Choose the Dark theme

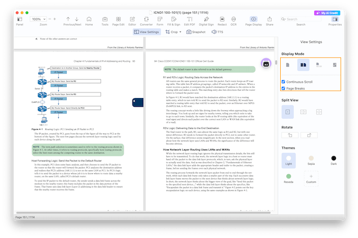333,160
